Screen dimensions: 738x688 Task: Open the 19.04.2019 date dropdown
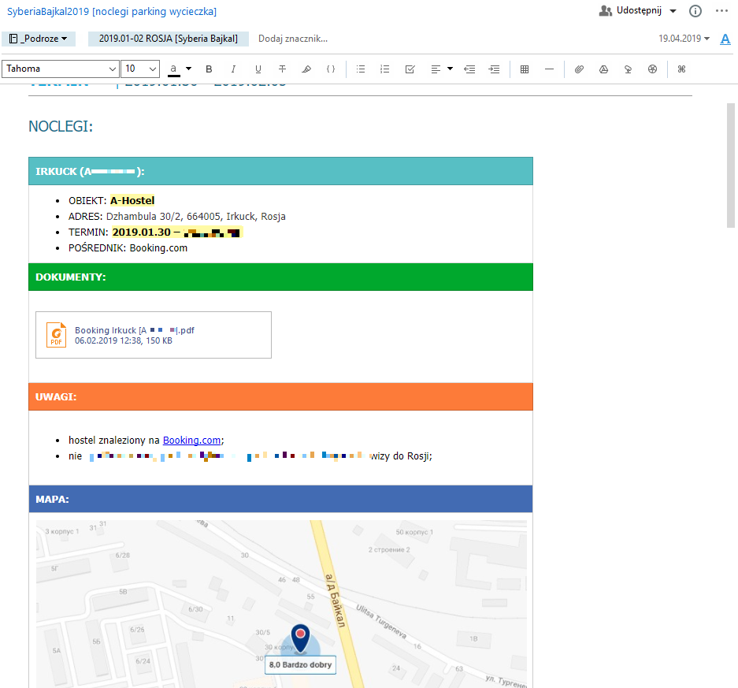click(684, 39)
